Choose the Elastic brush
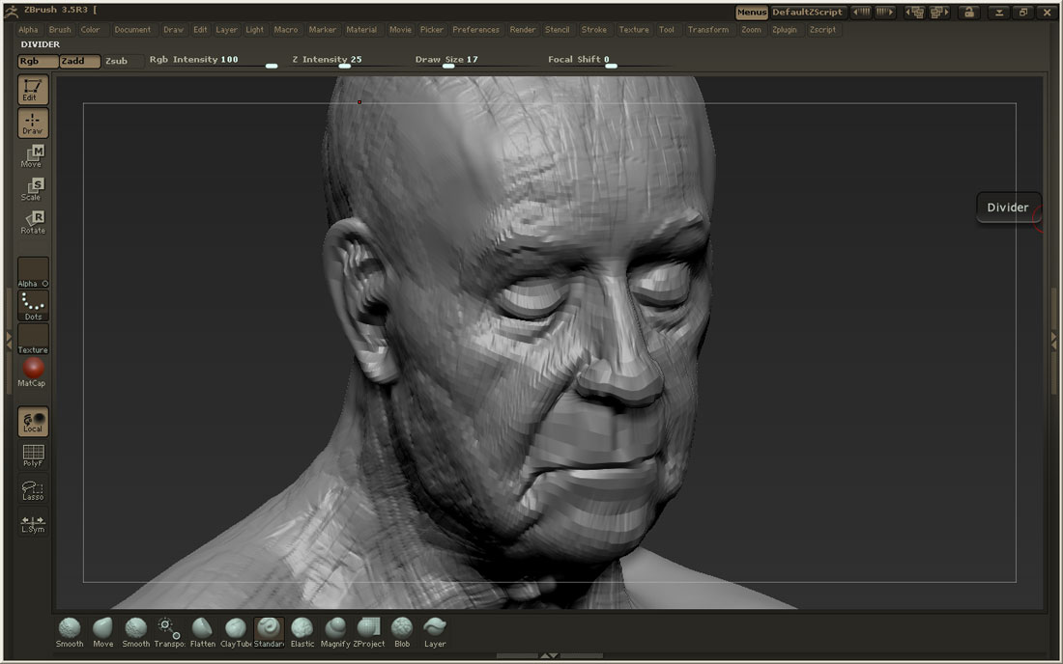The image size is (1063, 664). [302, 630]
